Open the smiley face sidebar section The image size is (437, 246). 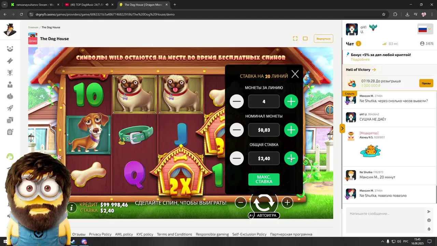pos(10,49)
